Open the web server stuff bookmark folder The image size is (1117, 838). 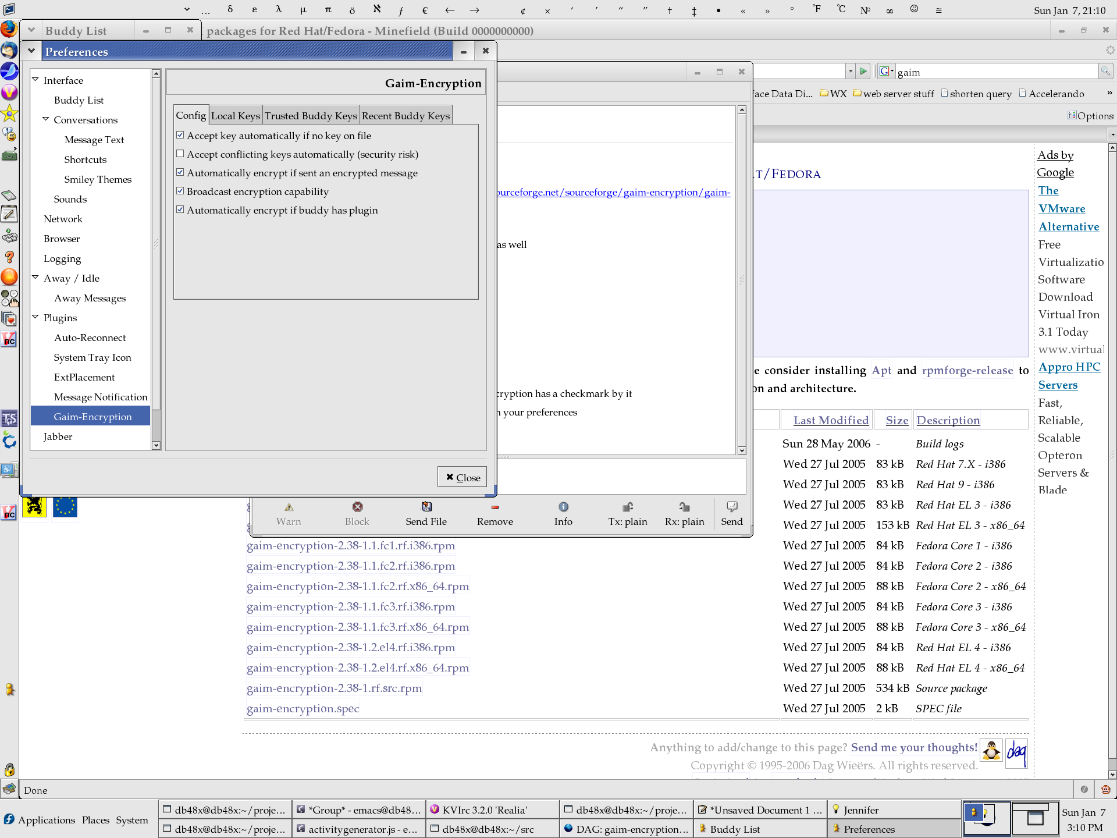[894, 94]
